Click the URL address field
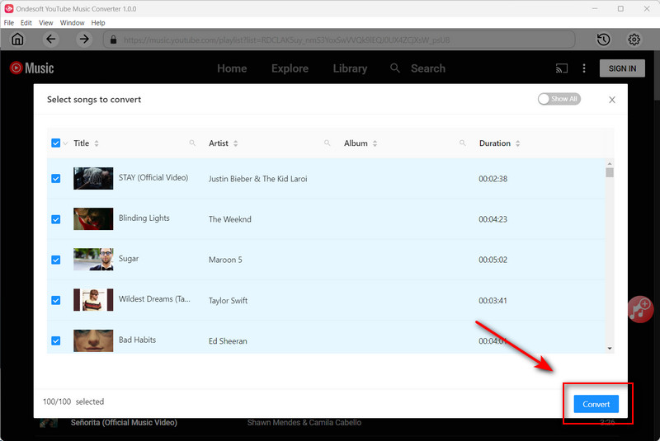Screen dimensions: 660x441 (339, 40)
